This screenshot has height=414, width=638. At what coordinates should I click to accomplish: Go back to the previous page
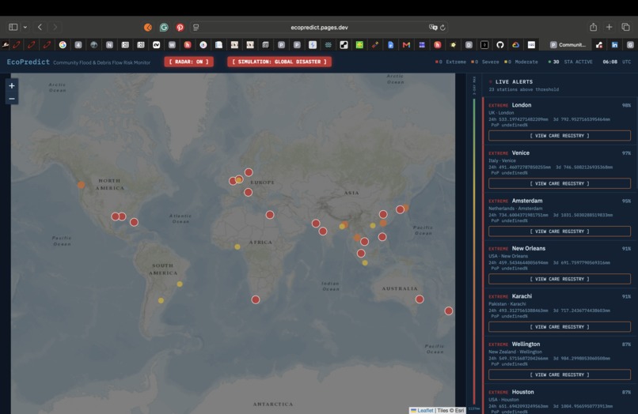[40, 27]
